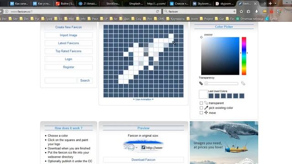
Task: Click the yellow extension icon in browser toolbar
Action: (265, 11)
